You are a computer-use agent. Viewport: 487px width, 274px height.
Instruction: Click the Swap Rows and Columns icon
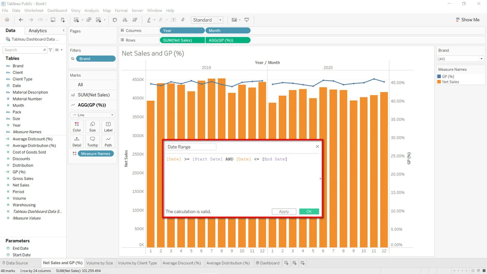click(x=115, y=20)
